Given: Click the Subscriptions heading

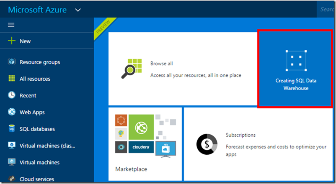Looking at the screenshot, I should coord(240,135).
